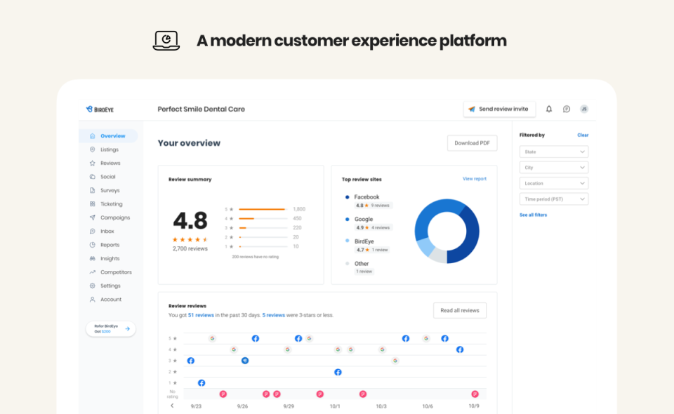Viewport: 674px width, 414px height.
Task: Clear the filters
Action: [x=583, y=135]
